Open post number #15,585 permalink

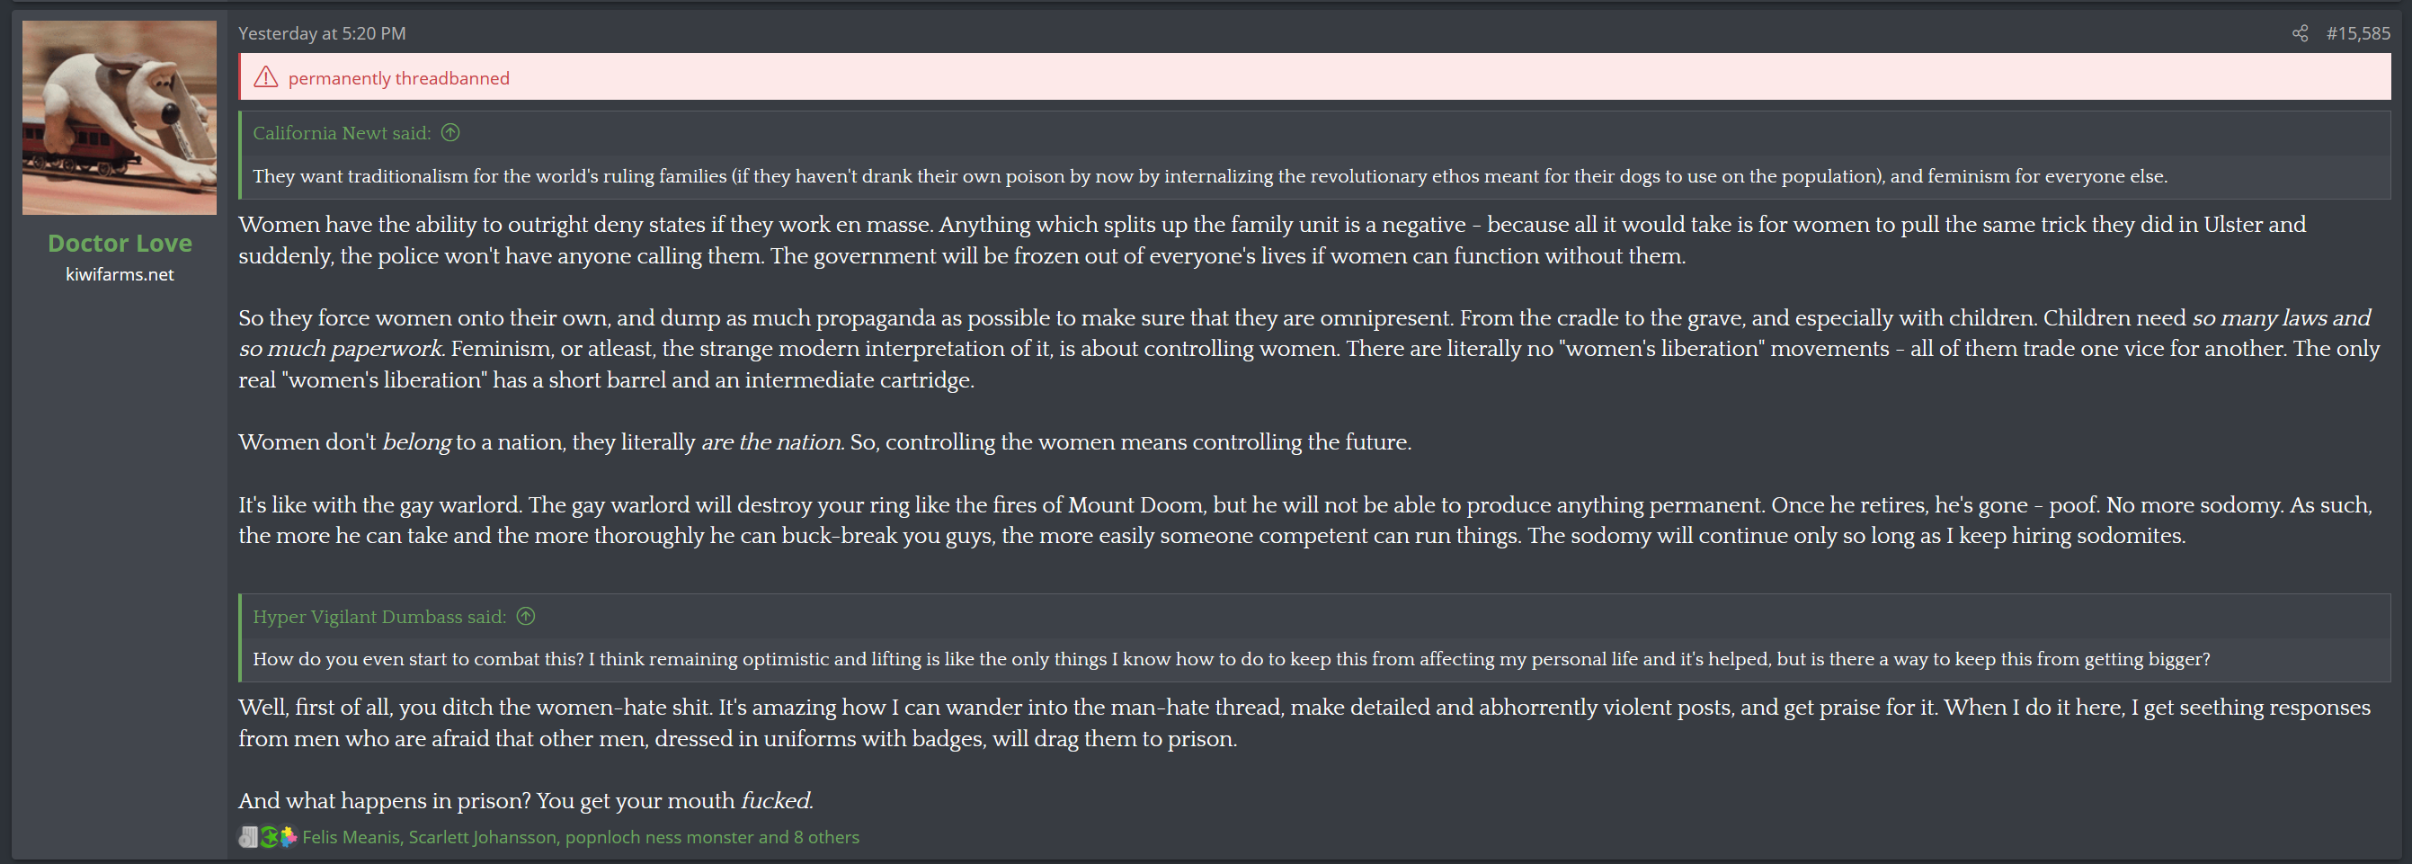pos(2358,33)
